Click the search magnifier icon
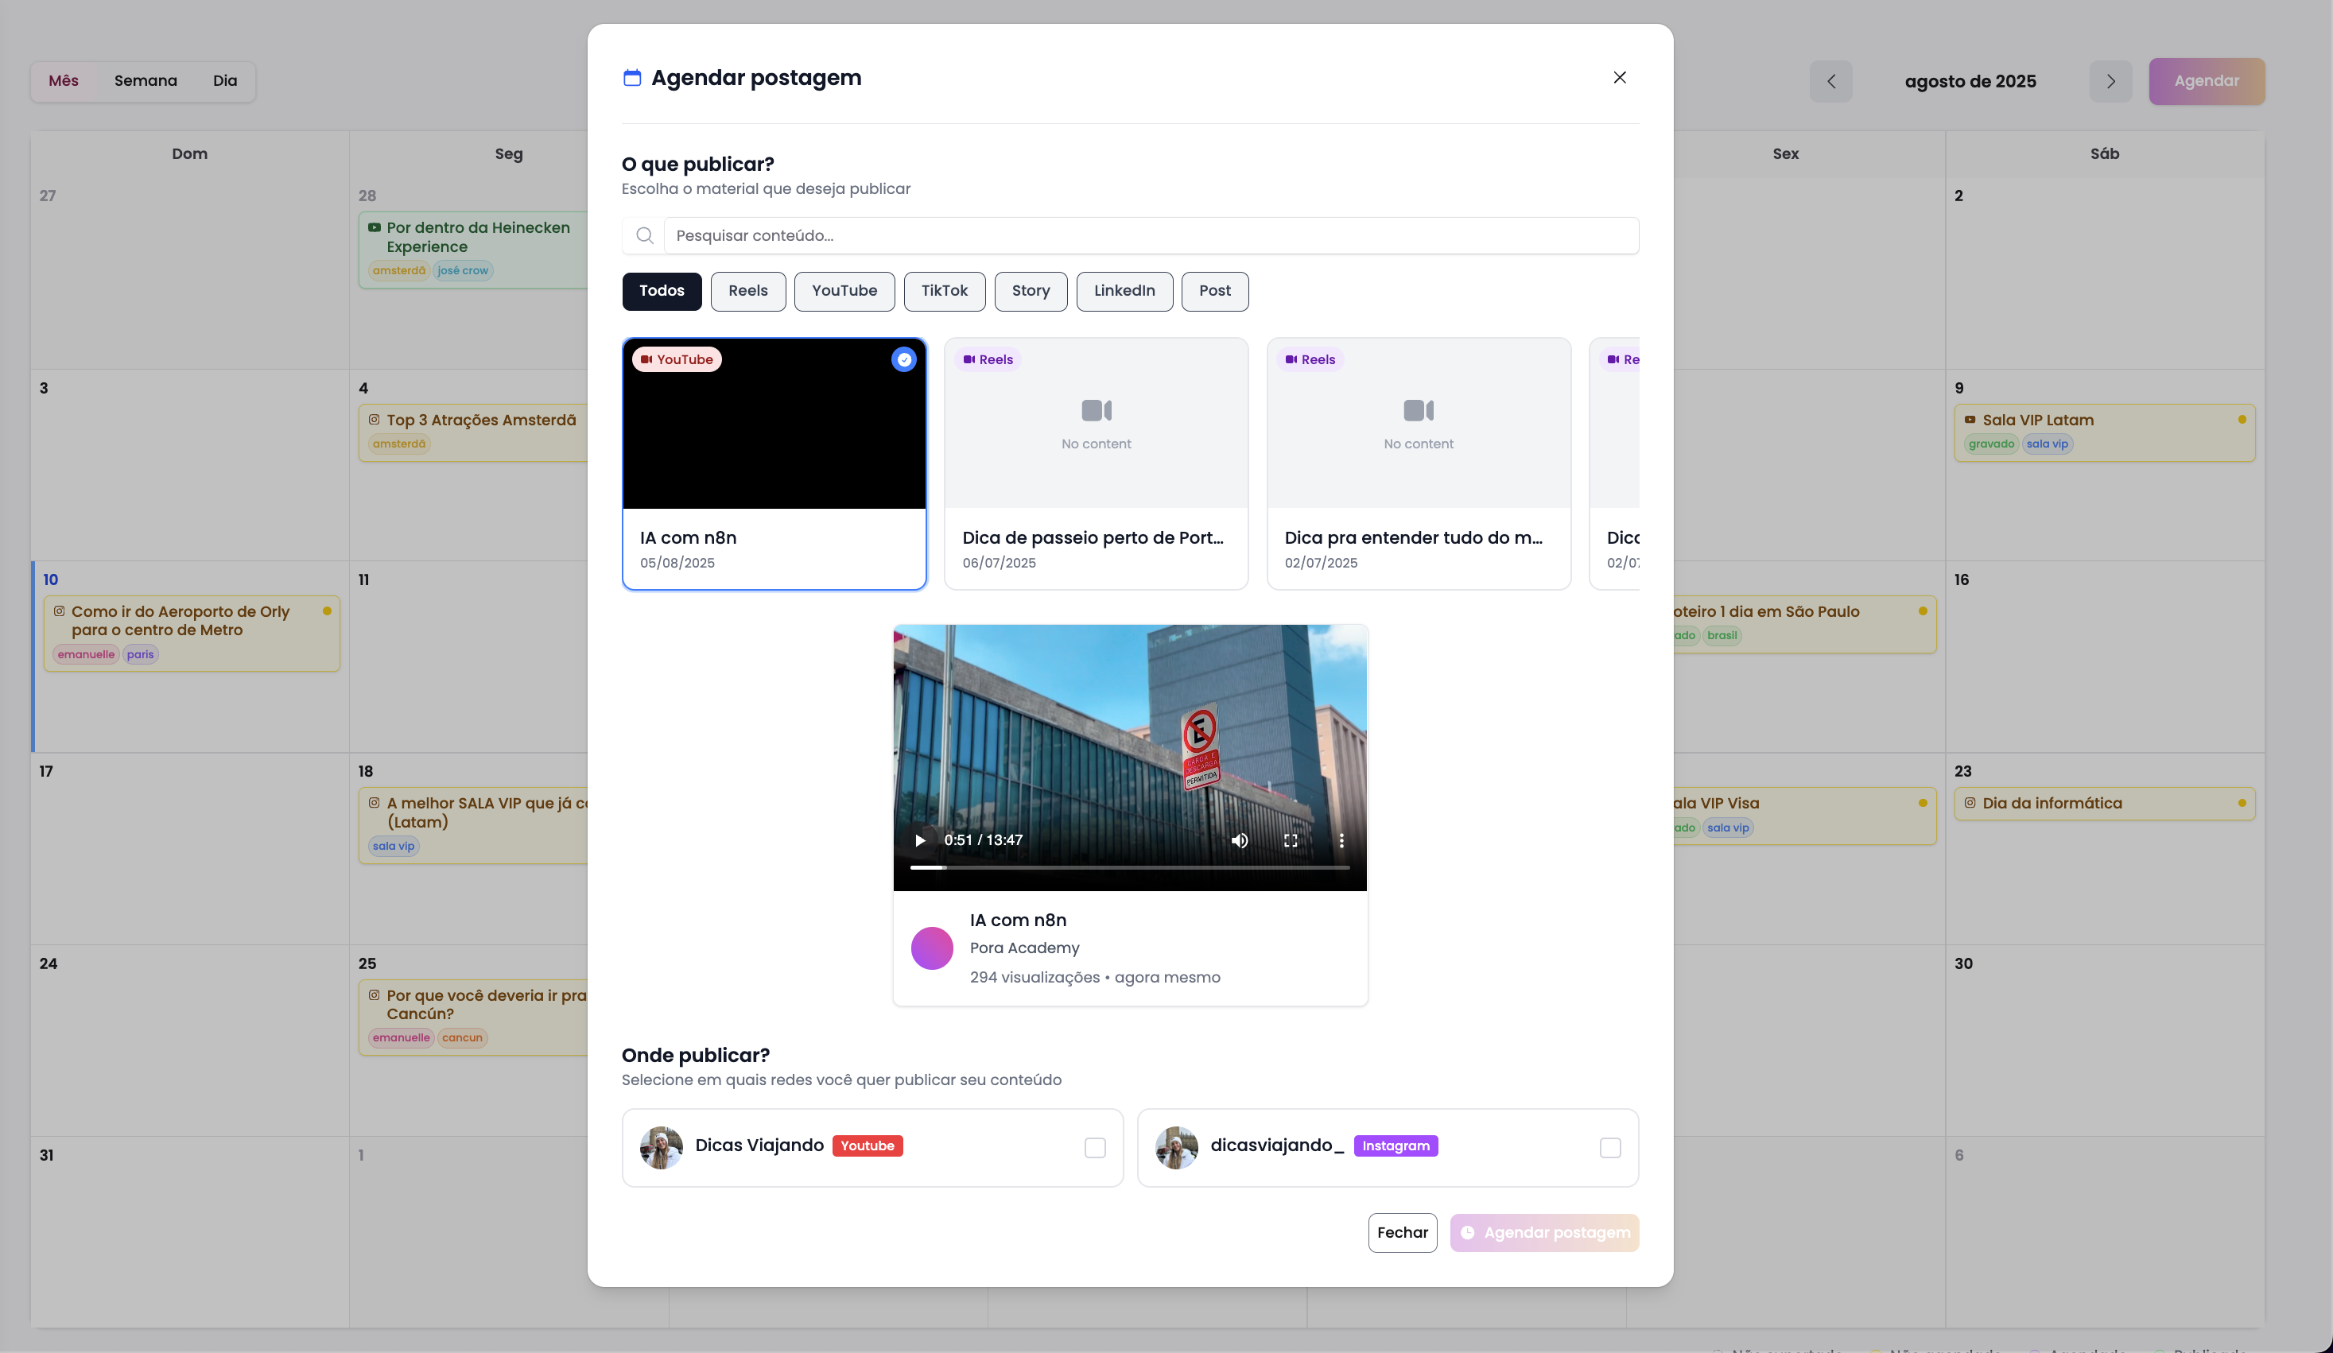 pyautogui.click(x=644, y=236)
